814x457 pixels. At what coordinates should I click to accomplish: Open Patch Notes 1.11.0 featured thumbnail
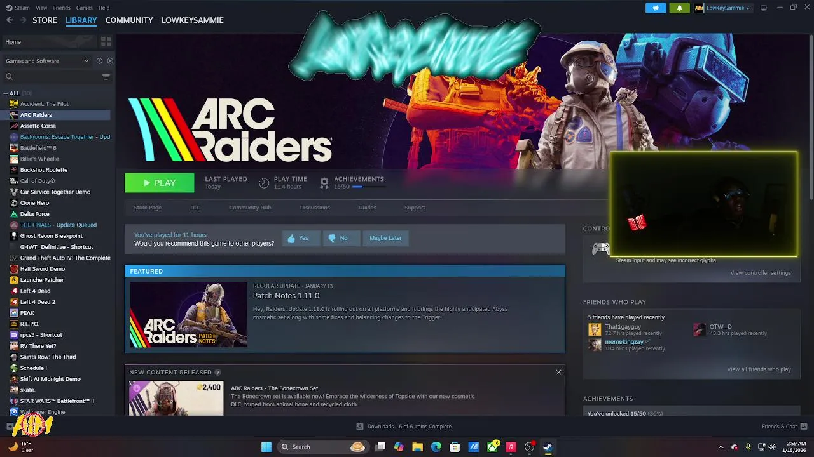click(188, 314)
